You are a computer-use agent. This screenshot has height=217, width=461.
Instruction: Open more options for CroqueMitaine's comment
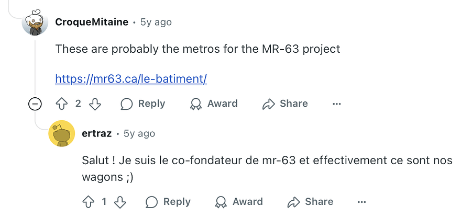[x=337, y=104]
